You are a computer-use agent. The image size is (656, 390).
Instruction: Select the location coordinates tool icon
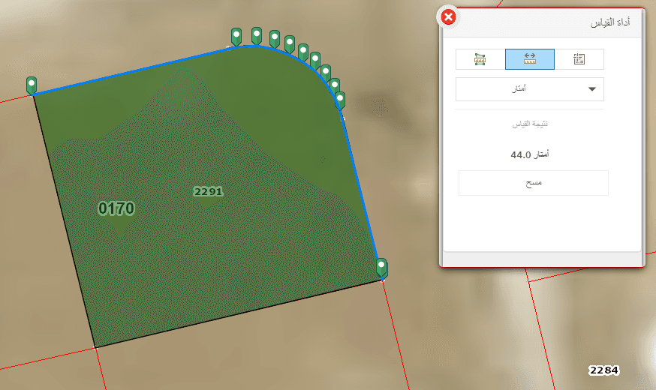point(579,59)
